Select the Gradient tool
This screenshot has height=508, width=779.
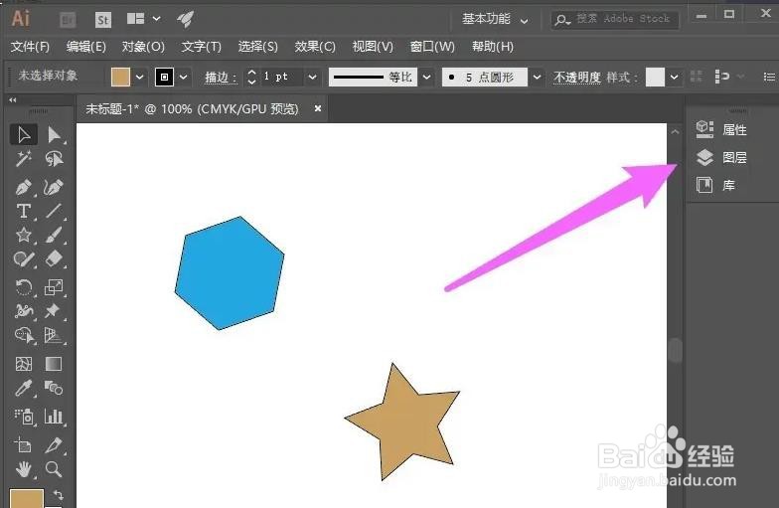coord(54,364)
